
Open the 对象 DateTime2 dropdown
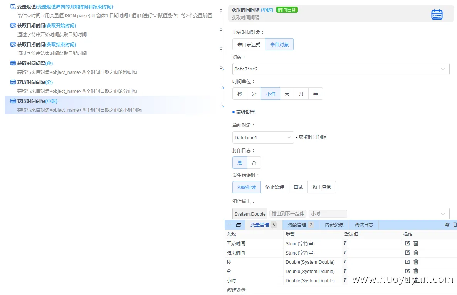point(341,69)
